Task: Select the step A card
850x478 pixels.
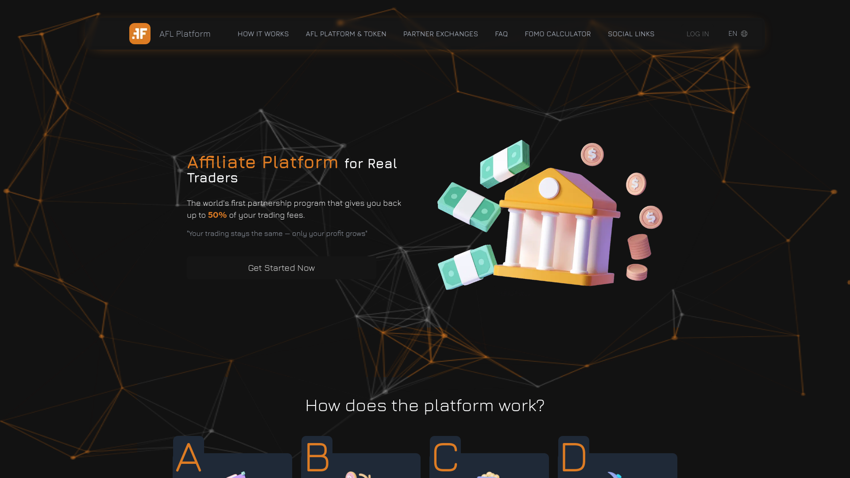Action: pyautogui.click(x=232, y=457)
